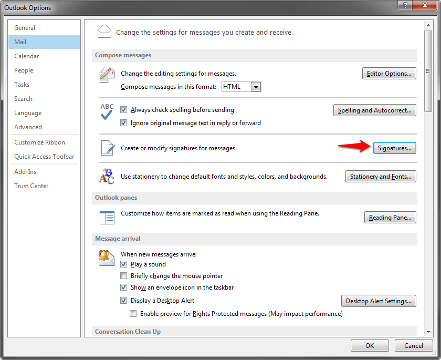Toggle Show an envelope icon in the taskbar
441x360 pixels.
pyautogui.click(x=123, y=287)
